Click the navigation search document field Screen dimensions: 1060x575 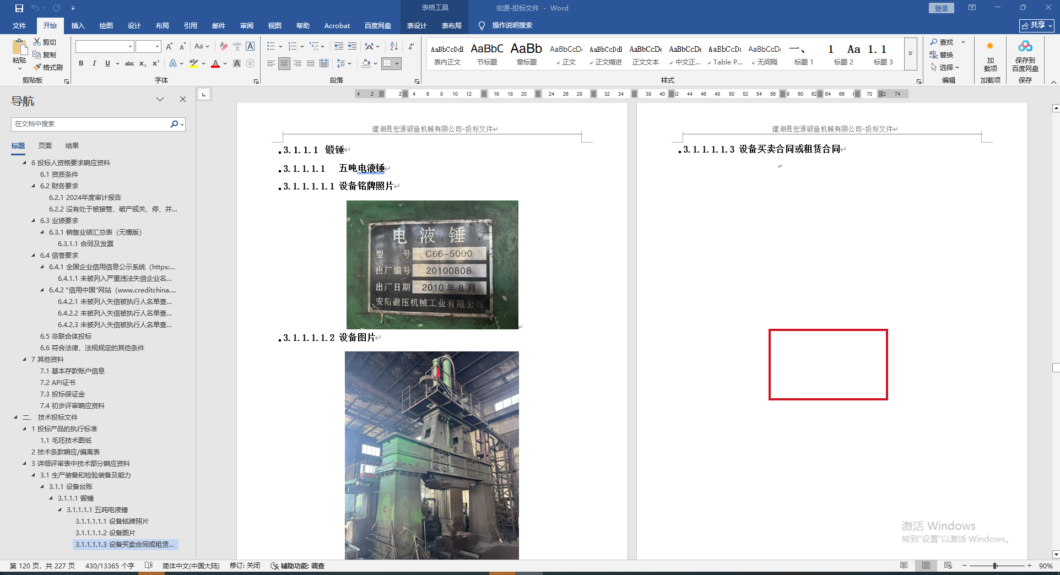pyautogui.click(x=91, y=124)
